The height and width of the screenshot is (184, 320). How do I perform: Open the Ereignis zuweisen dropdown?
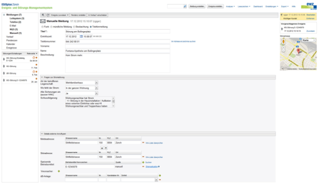point(59,15)
